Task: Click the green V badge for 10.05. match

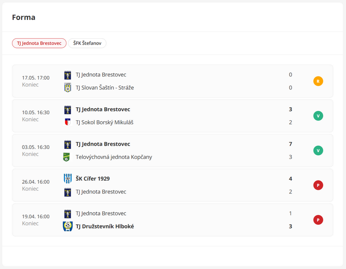Action: (318, 116)
